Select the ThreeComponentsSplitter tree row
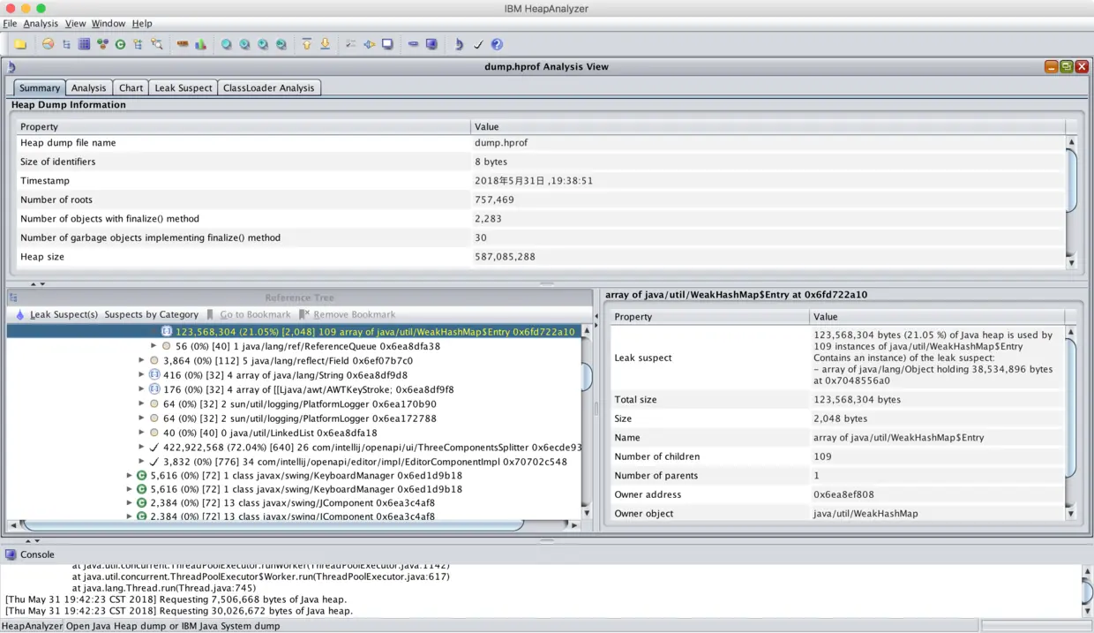 [366, 447]
